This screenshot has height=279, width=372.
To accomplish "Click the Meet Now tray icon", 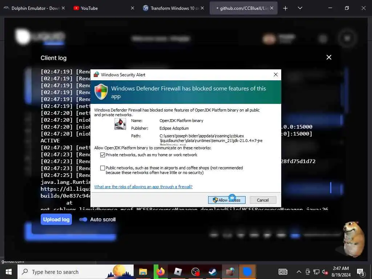I will coord(308,272).
